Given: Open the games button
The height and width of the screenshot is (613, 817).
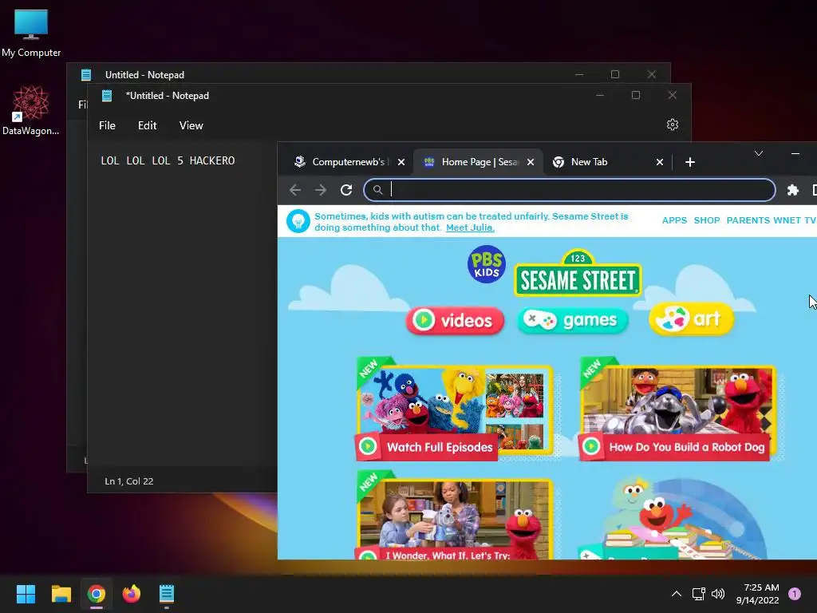Looking at the screenshot, I should [572, 319].
